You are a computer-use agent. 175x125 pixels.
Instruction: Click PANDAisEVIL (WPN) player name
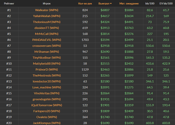46,40
